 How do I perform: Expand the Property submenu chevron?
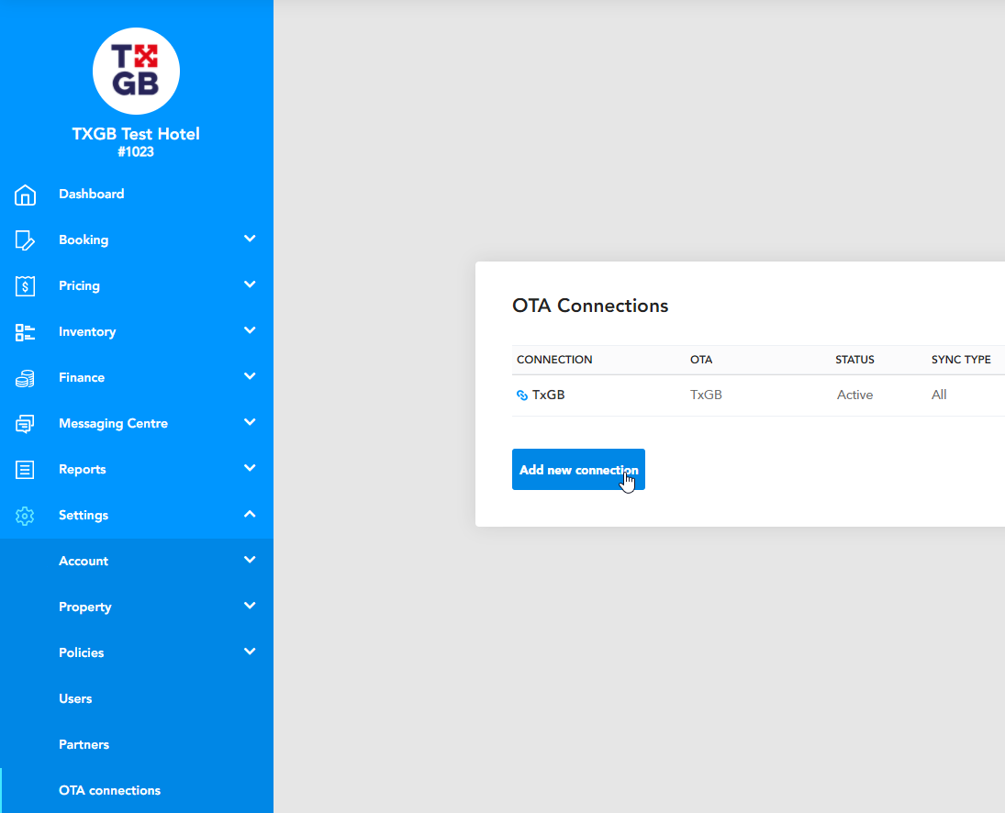click(250, 606)
